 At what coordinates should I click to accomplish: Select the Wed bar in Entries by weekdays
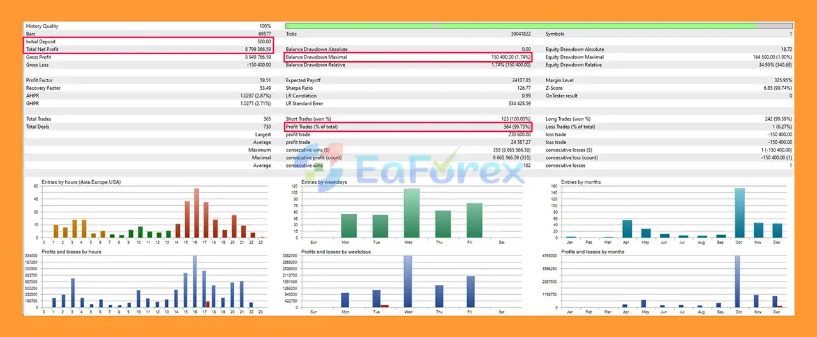[x=411, y=213]
